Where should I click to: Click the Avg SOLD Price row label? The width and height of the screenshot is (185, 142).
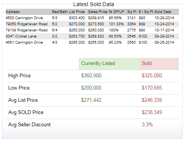(x=26, y=113)
